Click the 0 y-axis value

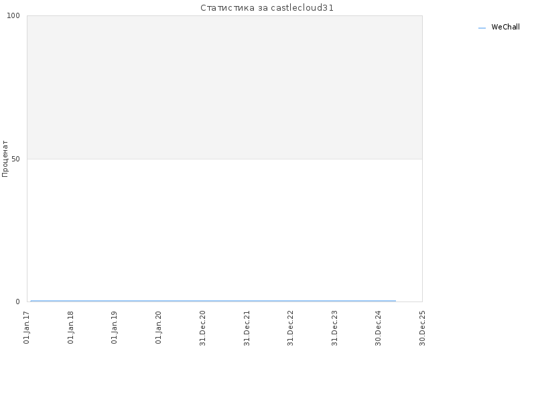tap(18, 301)
